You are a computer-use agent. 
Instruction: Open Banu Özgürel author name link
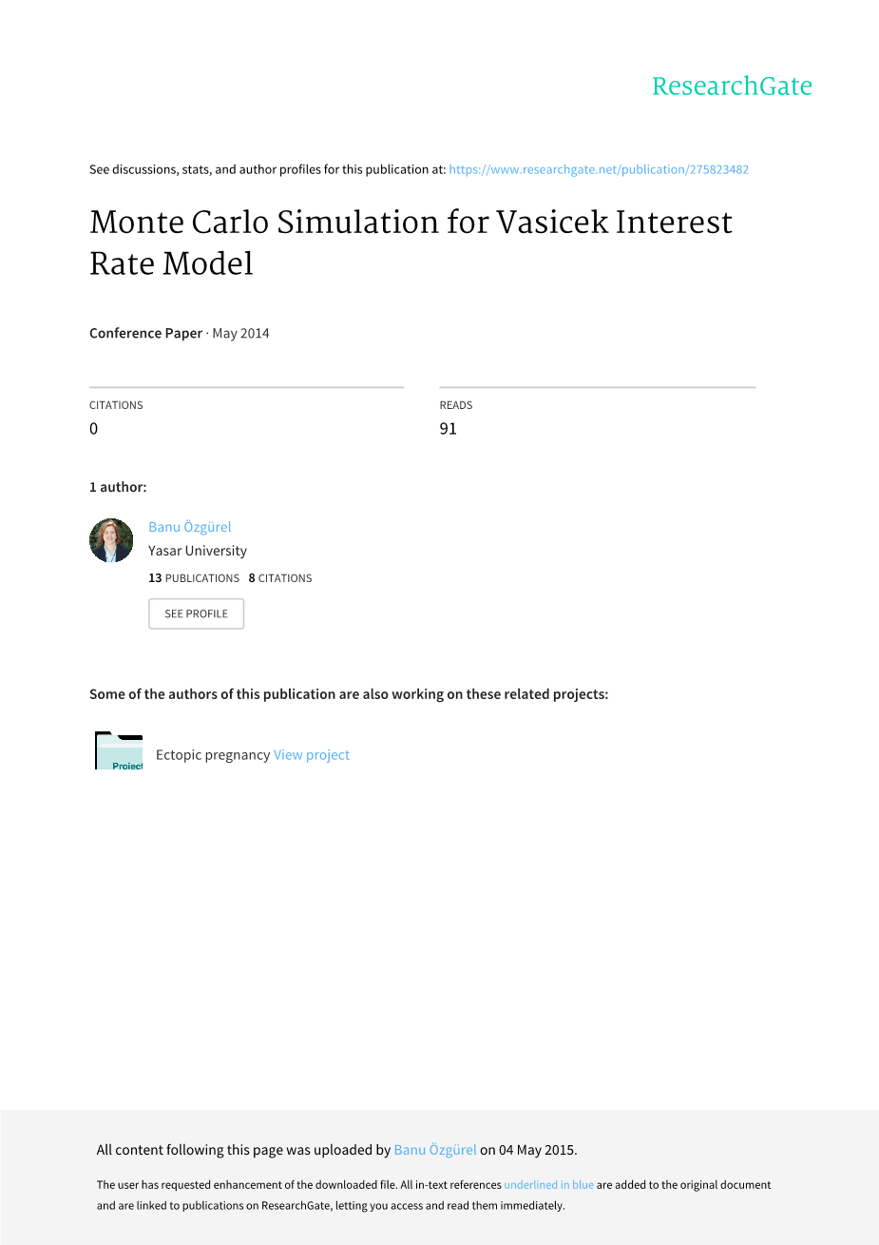coord(190,527)
